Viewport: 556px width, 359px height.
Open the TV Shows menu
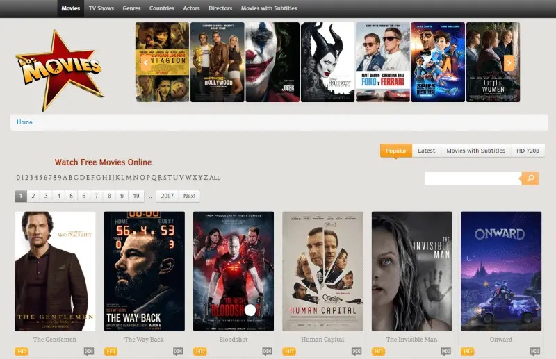point(101,8)
